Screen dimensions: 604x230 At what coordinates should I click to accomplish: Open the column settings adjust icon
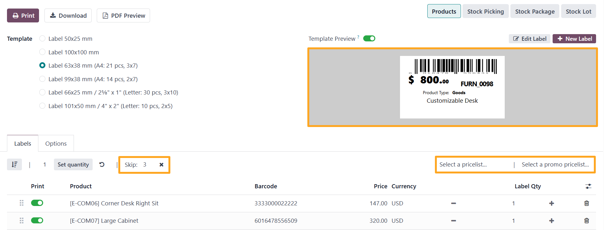tap(588, 186)
